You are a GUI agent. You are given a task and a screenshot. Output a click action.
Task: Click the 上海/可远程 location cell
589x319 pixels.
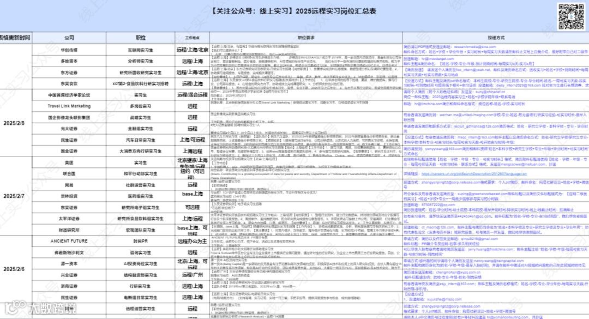tap(193, 140)
